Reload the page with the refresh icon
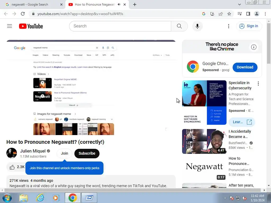 tap(23, 14)
